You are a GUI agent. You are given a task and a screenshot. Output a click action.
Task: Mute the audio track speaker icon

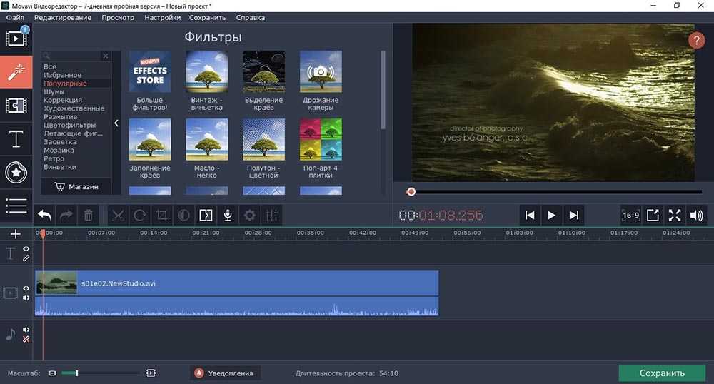pos(26,330)
